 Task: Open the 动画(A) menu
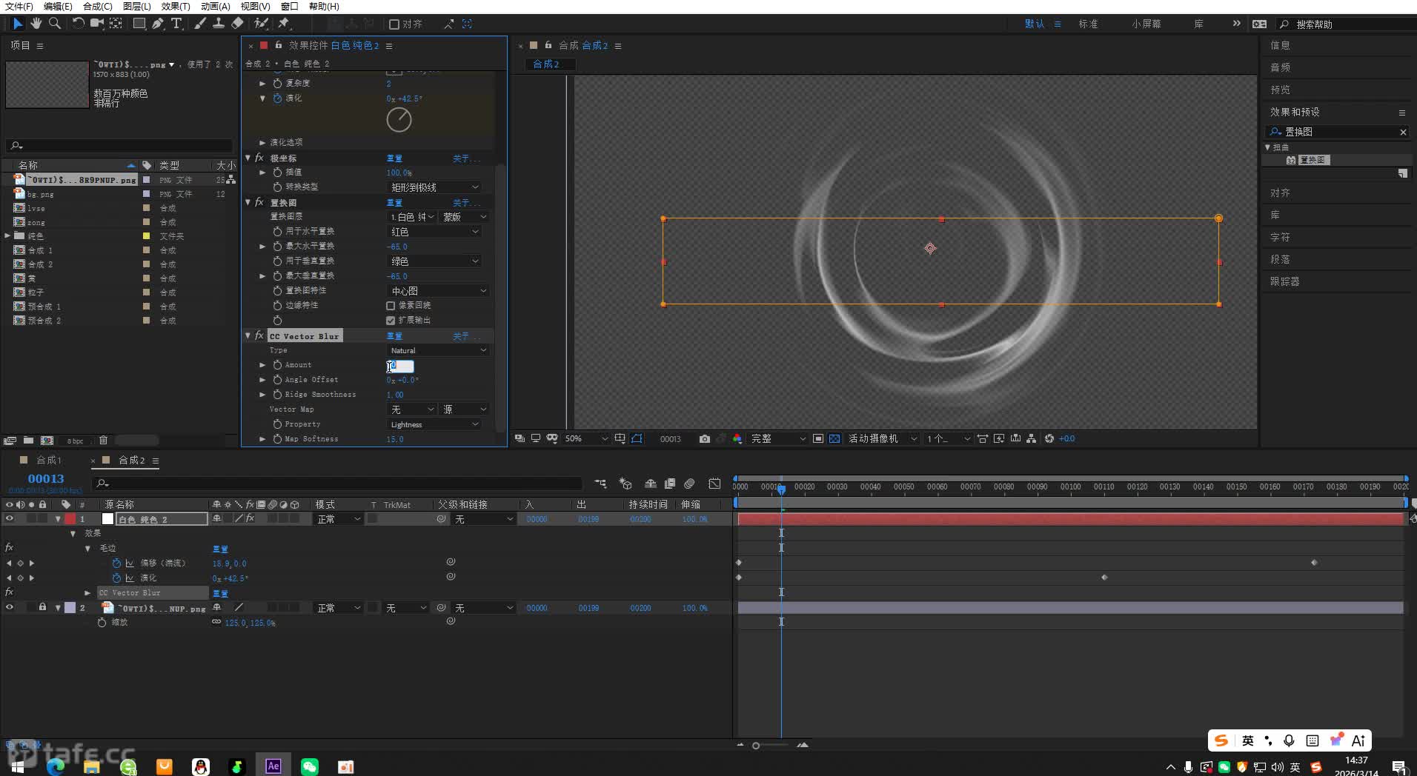pyautogui.click(x=216, y=7)
